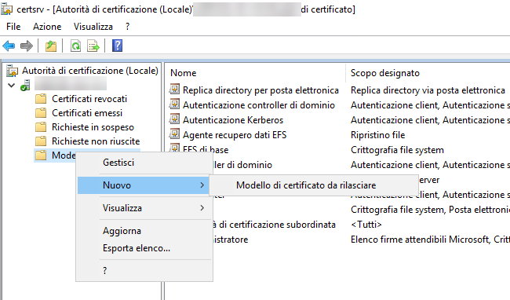Select the Certificati revocati tree item
The width and height of the screenshot is (510, 300).
point(89,99)
